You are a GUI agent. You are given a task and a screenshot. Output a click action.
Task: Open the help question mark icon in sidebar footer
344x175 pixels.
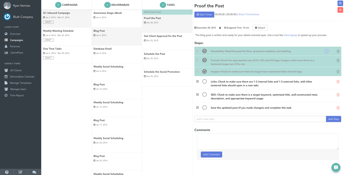tap(7, 172)
